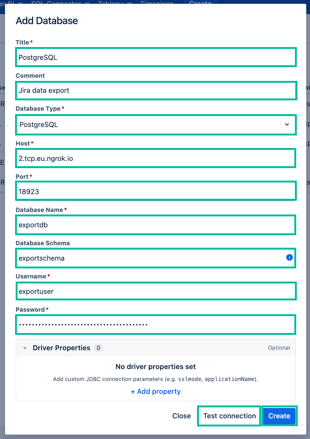
Task: Click the + Add property link
Action: pos(156,391)
